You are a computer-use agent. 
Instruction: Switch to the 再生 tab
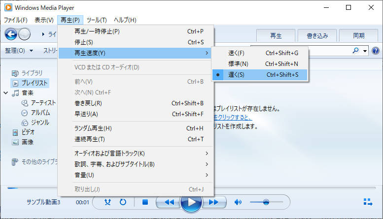pos(276,35)
